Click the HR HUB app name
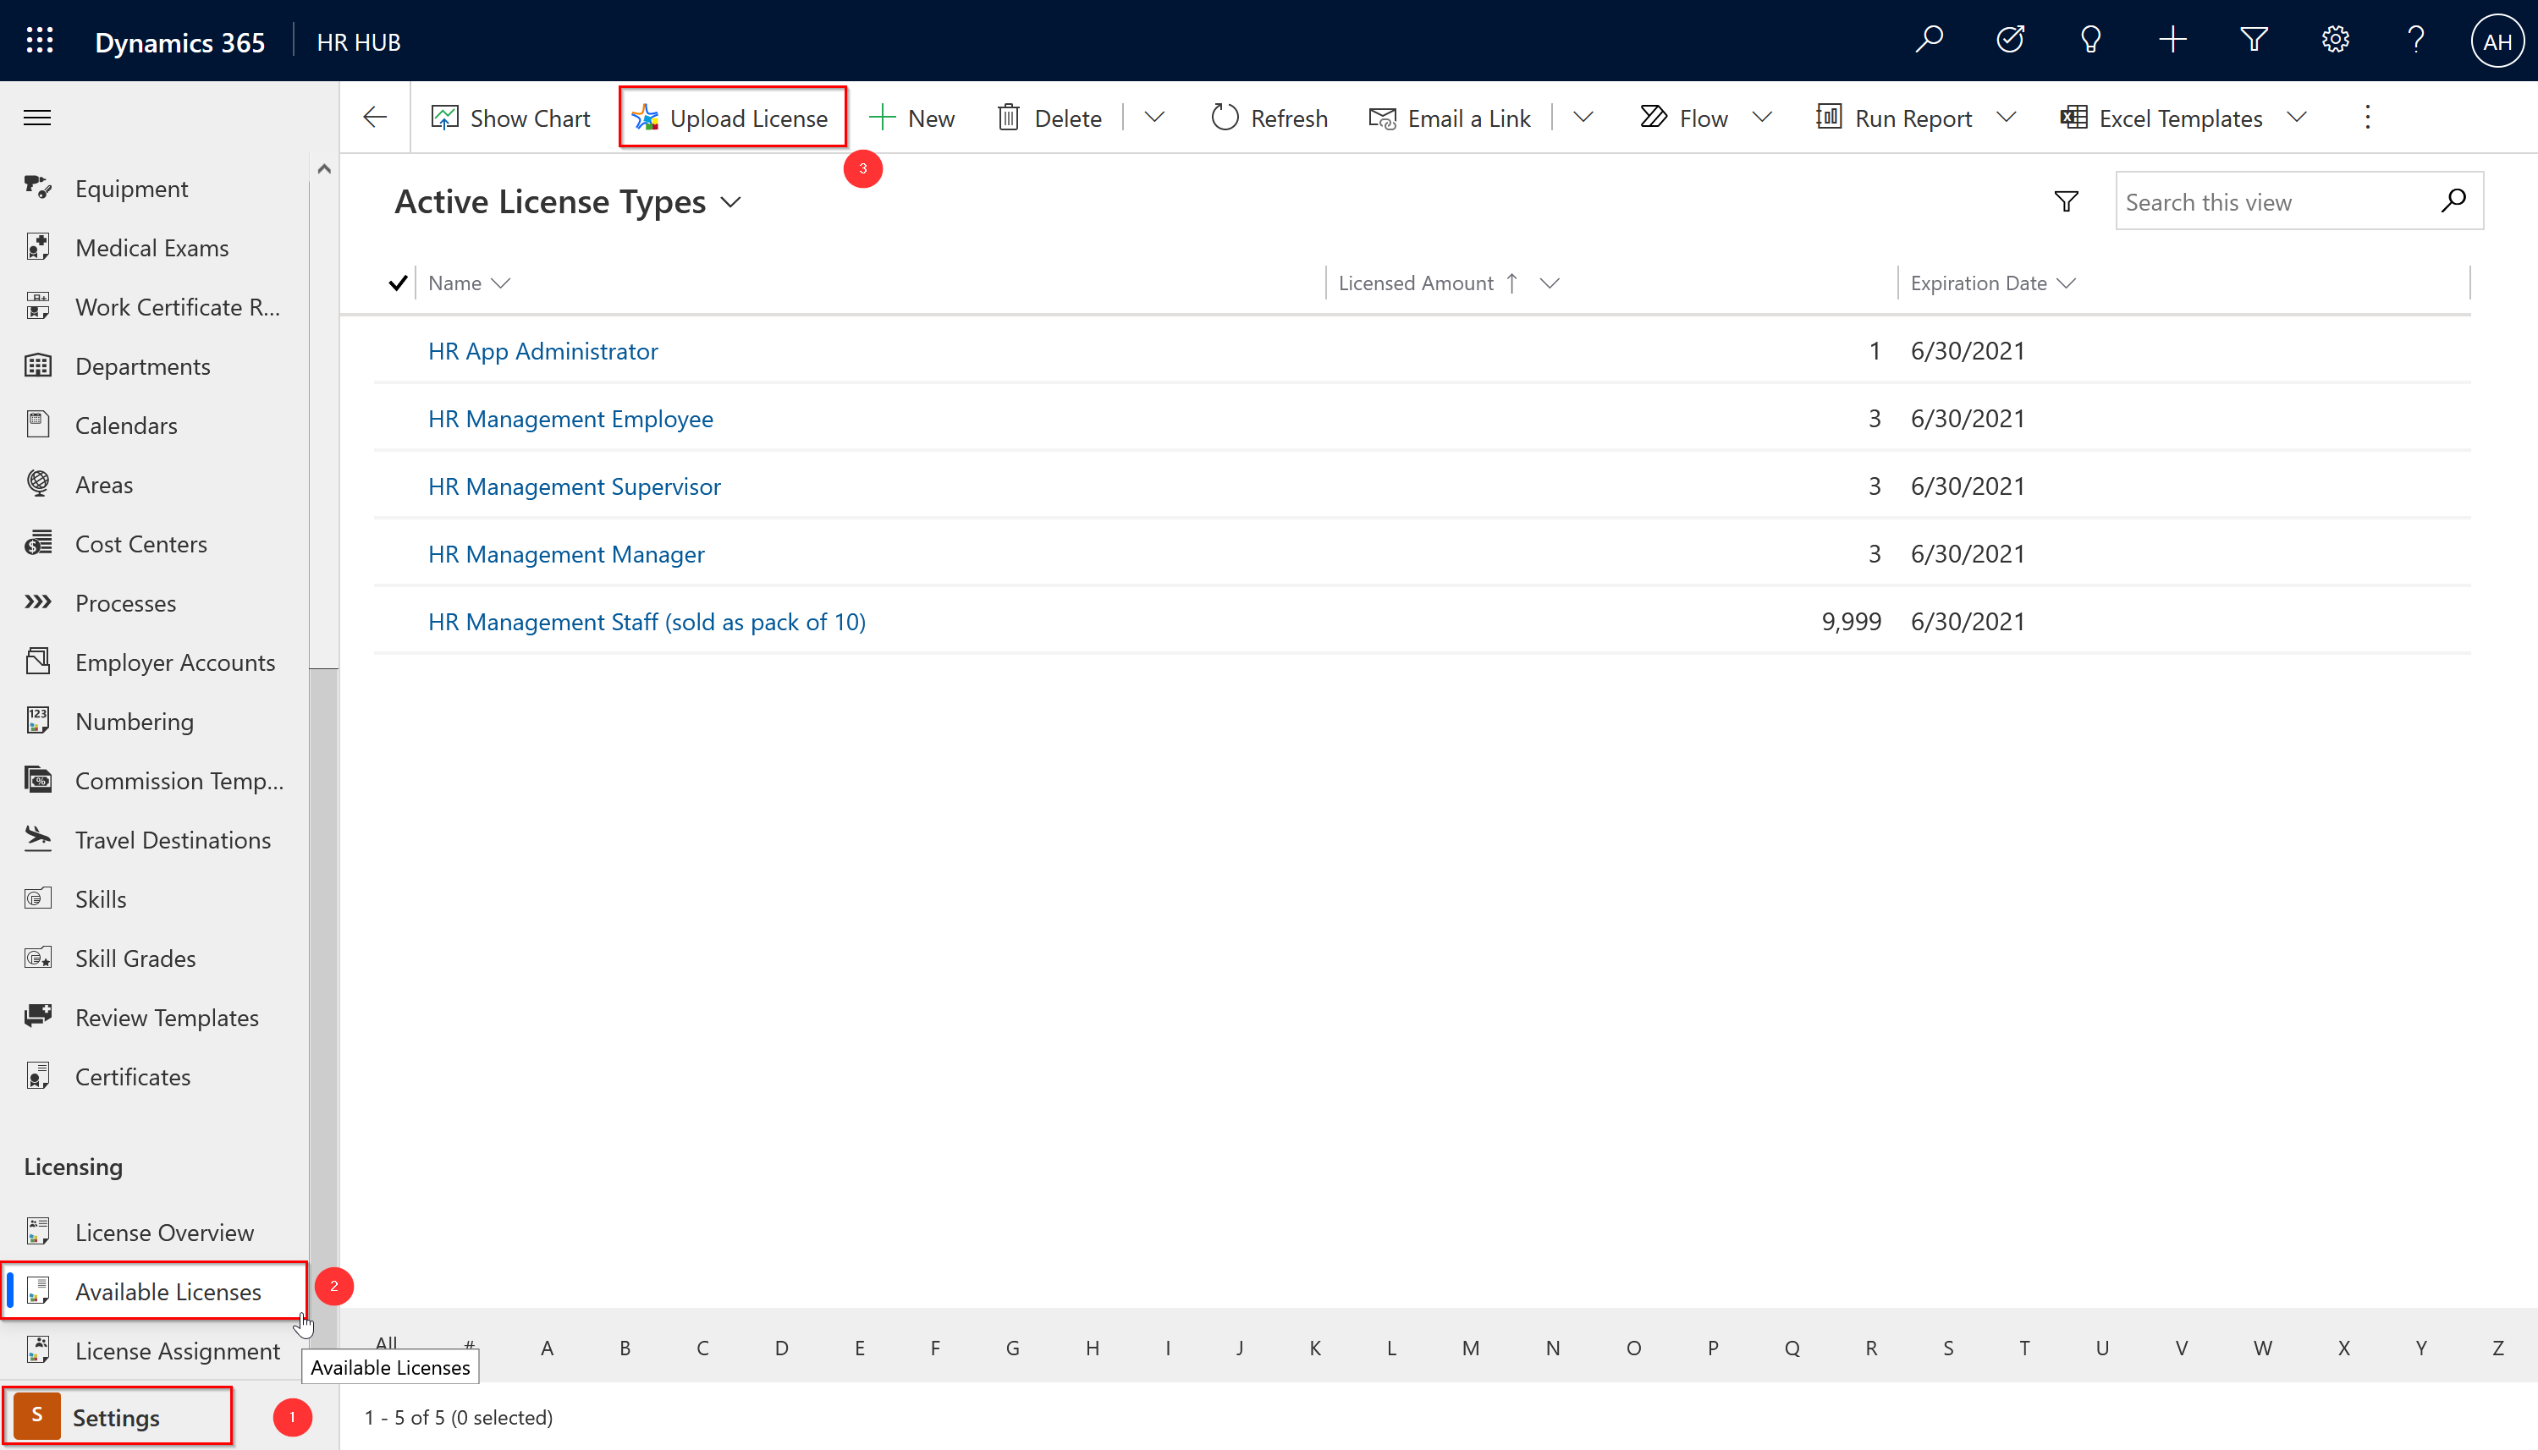 [359, 41]
